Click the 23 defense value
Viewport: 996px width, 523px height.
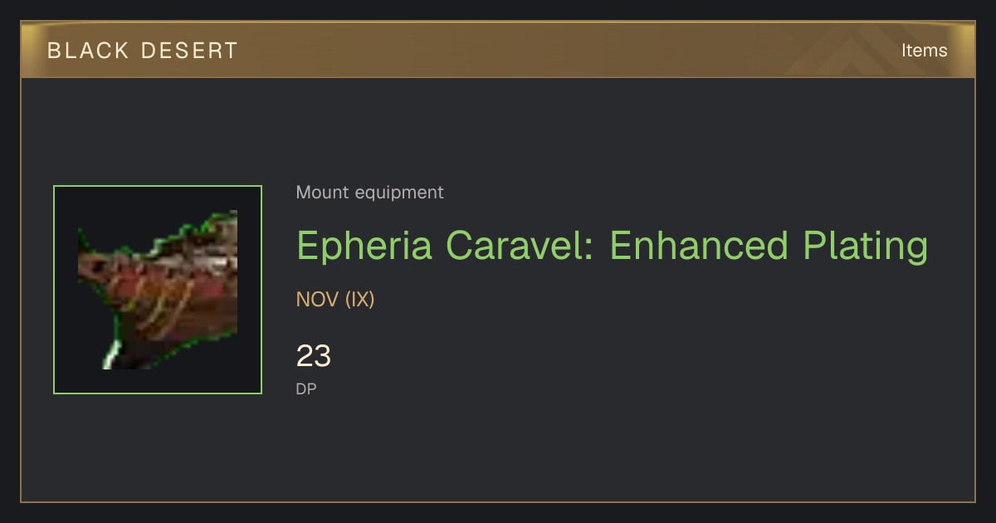tap(314, 356)
